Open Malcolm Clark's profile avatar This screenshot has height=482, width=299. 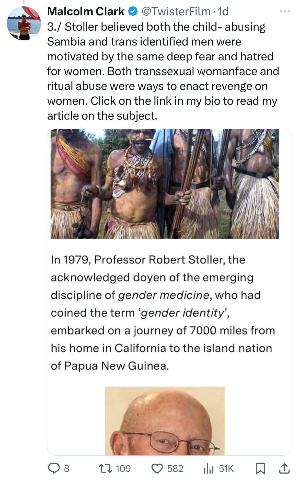coord(24,24)
